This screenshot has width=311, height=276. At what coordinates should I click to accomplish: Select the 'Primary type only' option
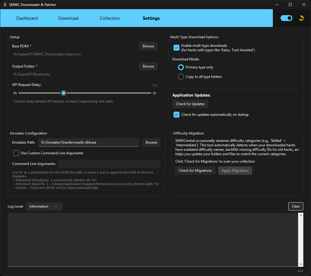click(181, 67)
